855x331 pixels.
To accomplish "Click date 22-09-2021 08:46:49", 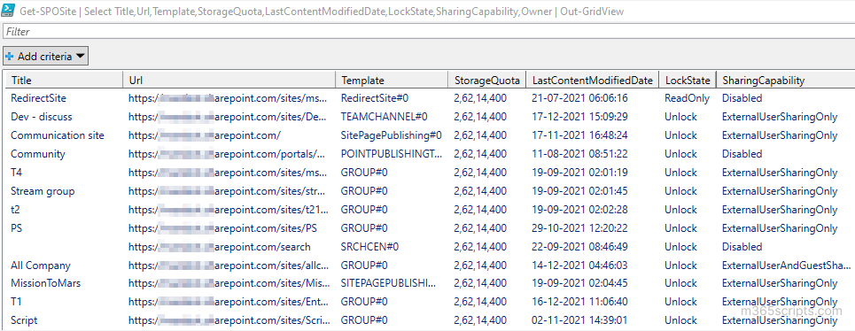I will coord(579,247).
